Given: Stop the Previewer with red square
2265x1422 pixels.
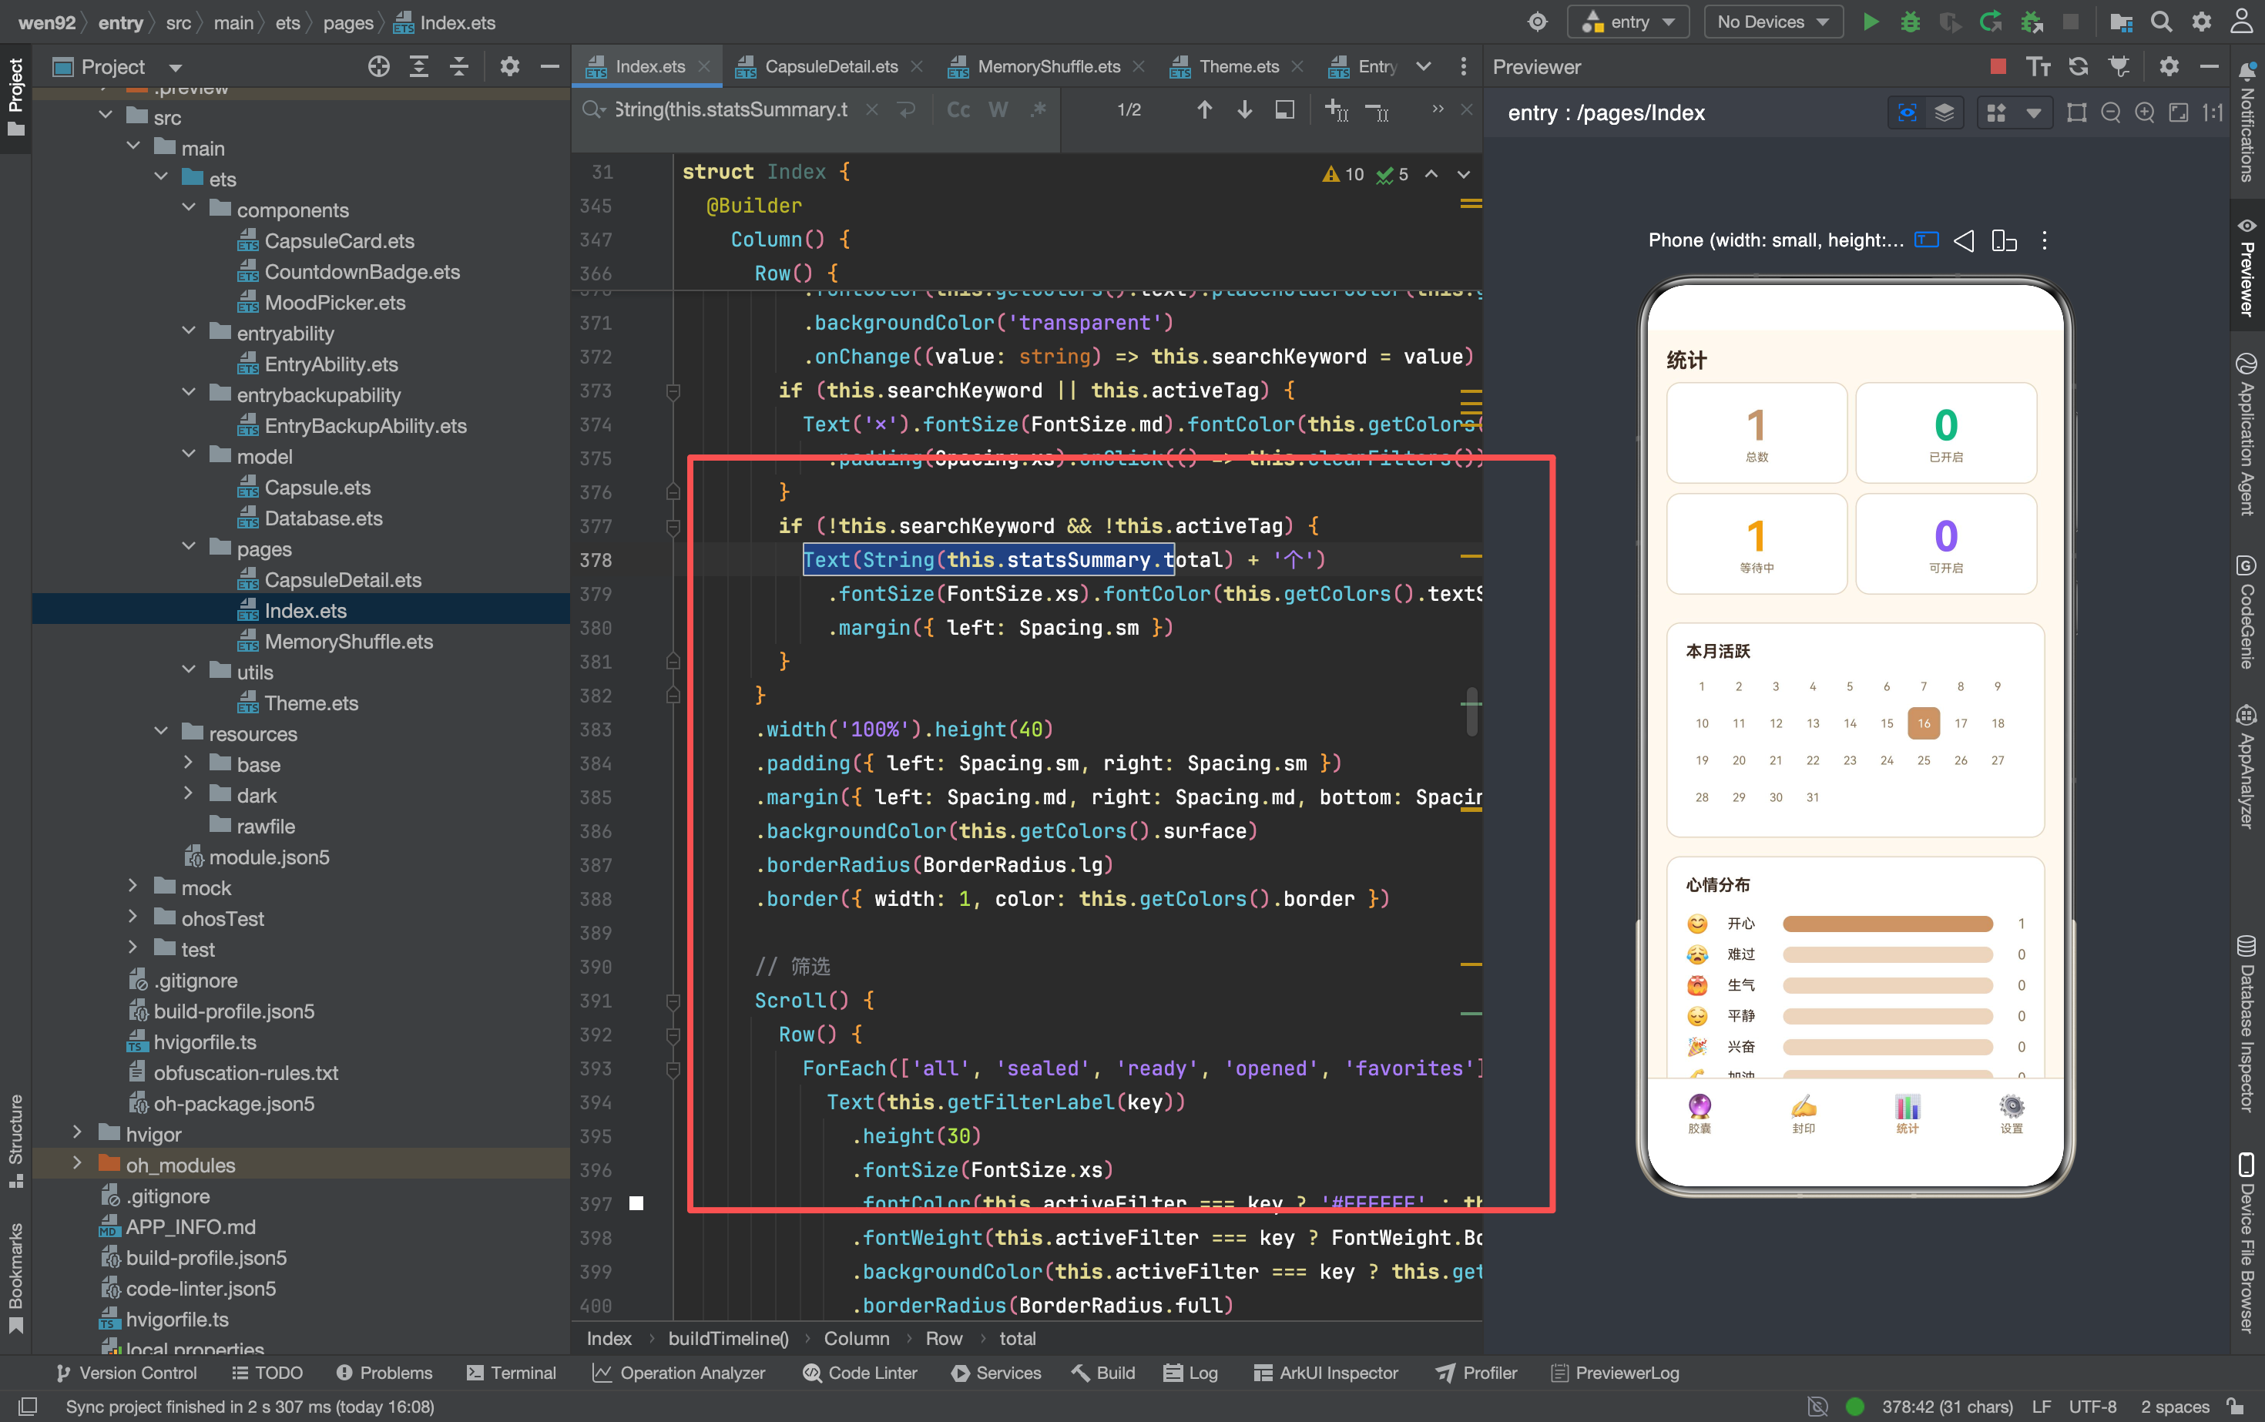Looking at the screenshot, I should click(x=1998, y=65).
